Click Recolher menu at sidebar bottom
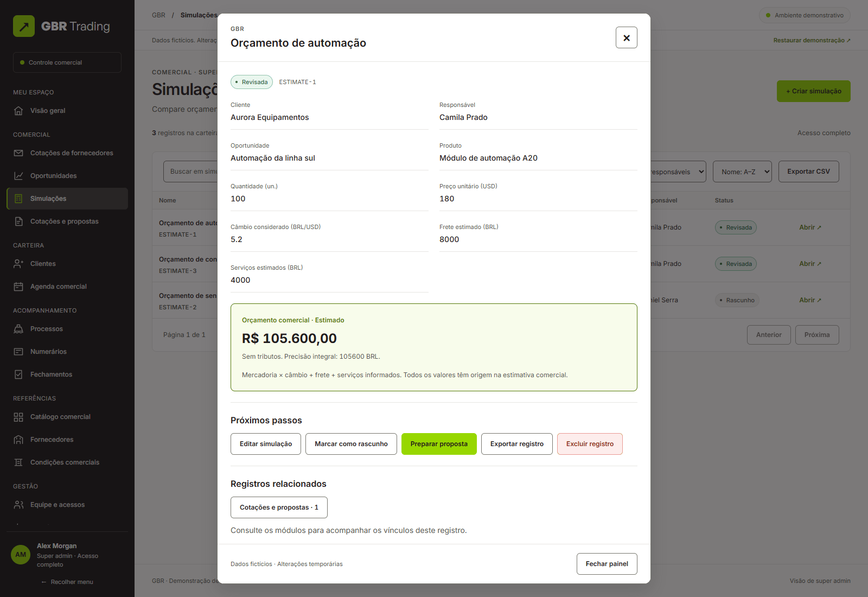Image resolution: width=868 pixels, height=597 pixels. point(67,582)
